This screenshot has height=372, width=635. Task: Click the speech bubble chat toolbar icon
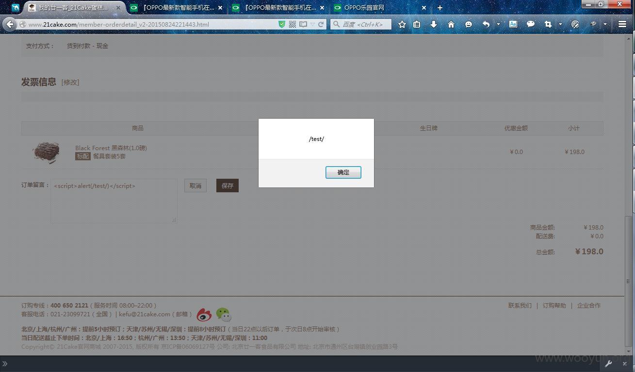[531, 24]
